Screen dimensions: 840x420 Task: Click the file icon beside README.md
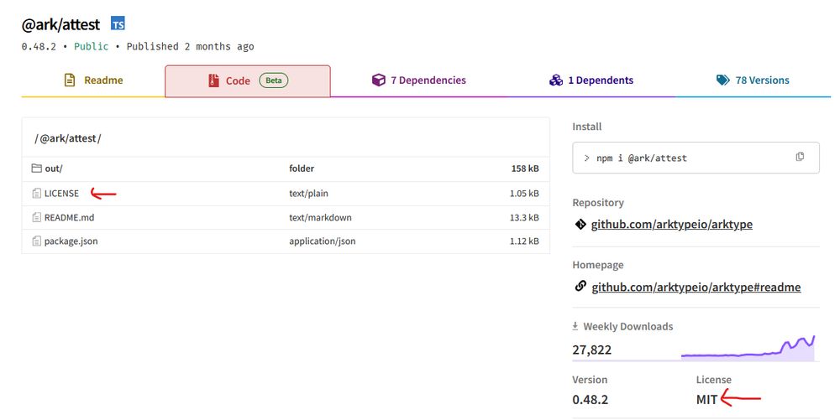(x=36, y=217)
